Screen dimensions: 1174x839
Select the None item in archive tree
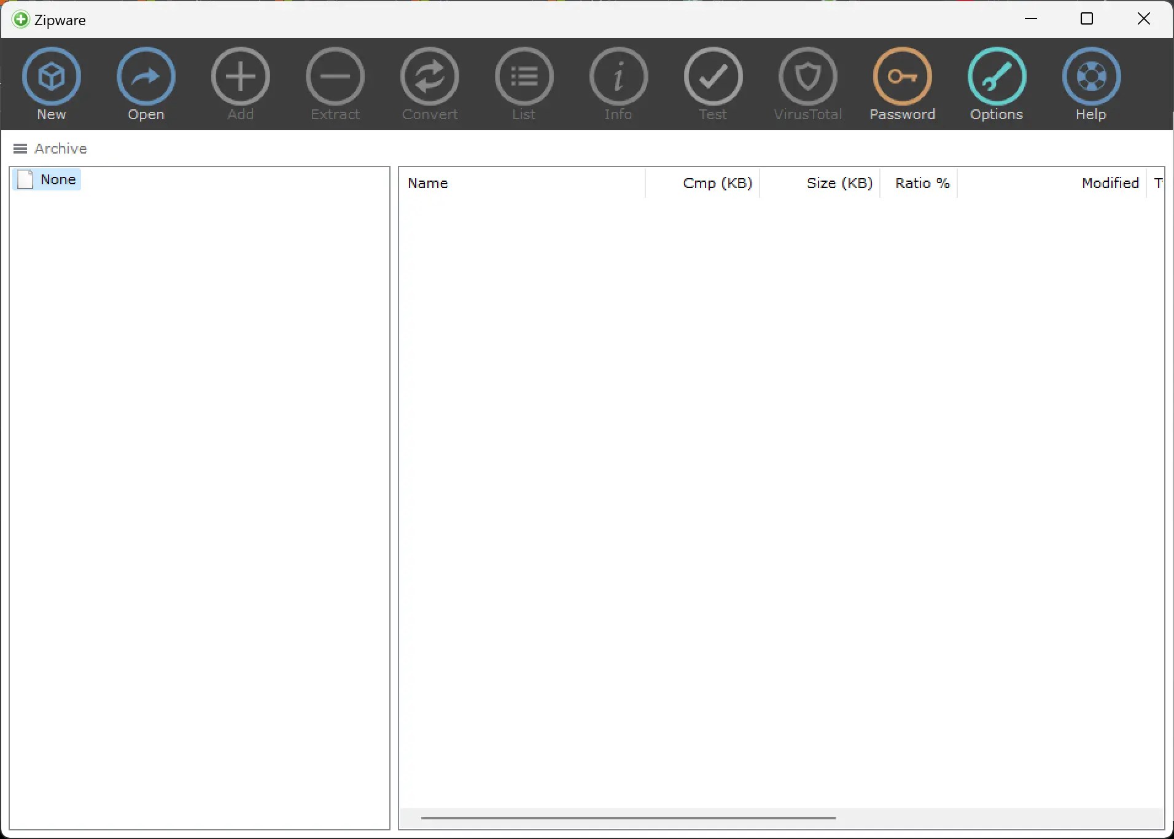click(47, 179)
